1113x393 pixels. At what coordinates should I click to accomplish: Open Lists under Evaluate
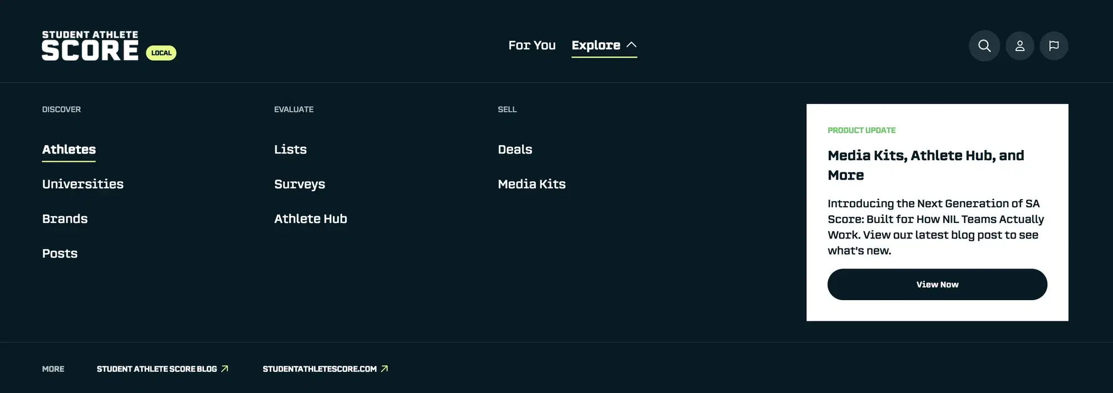(x=290, y=150)
